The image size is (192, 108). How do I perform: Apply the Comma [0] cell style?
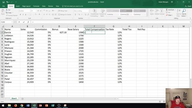click(126, 14)
